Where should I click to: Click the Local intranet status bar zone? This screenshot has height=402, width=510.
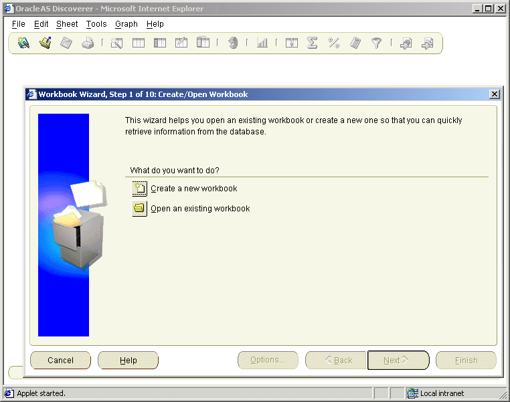coord(436,393)
